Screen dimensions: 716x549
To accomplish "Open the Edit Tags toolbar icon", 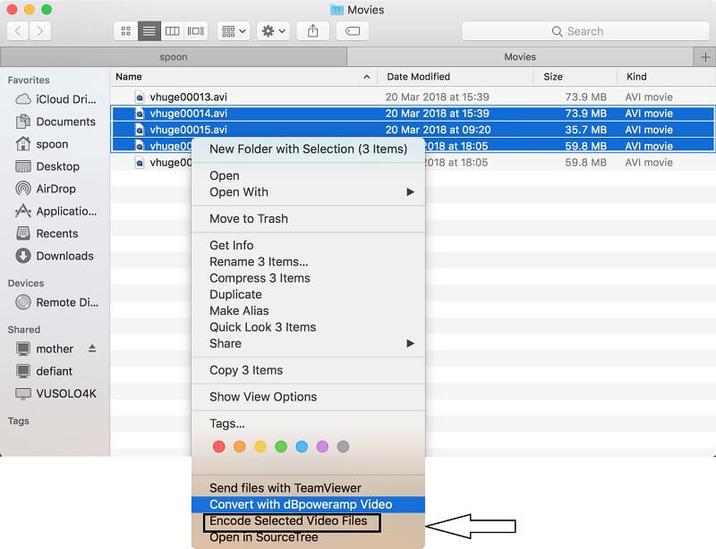I will [x=352, y=30].
